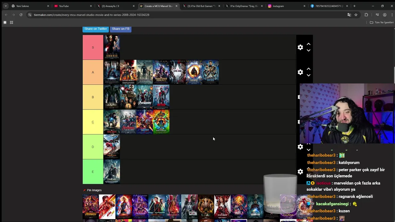Click Share on Twitter button

click(96, 29)
